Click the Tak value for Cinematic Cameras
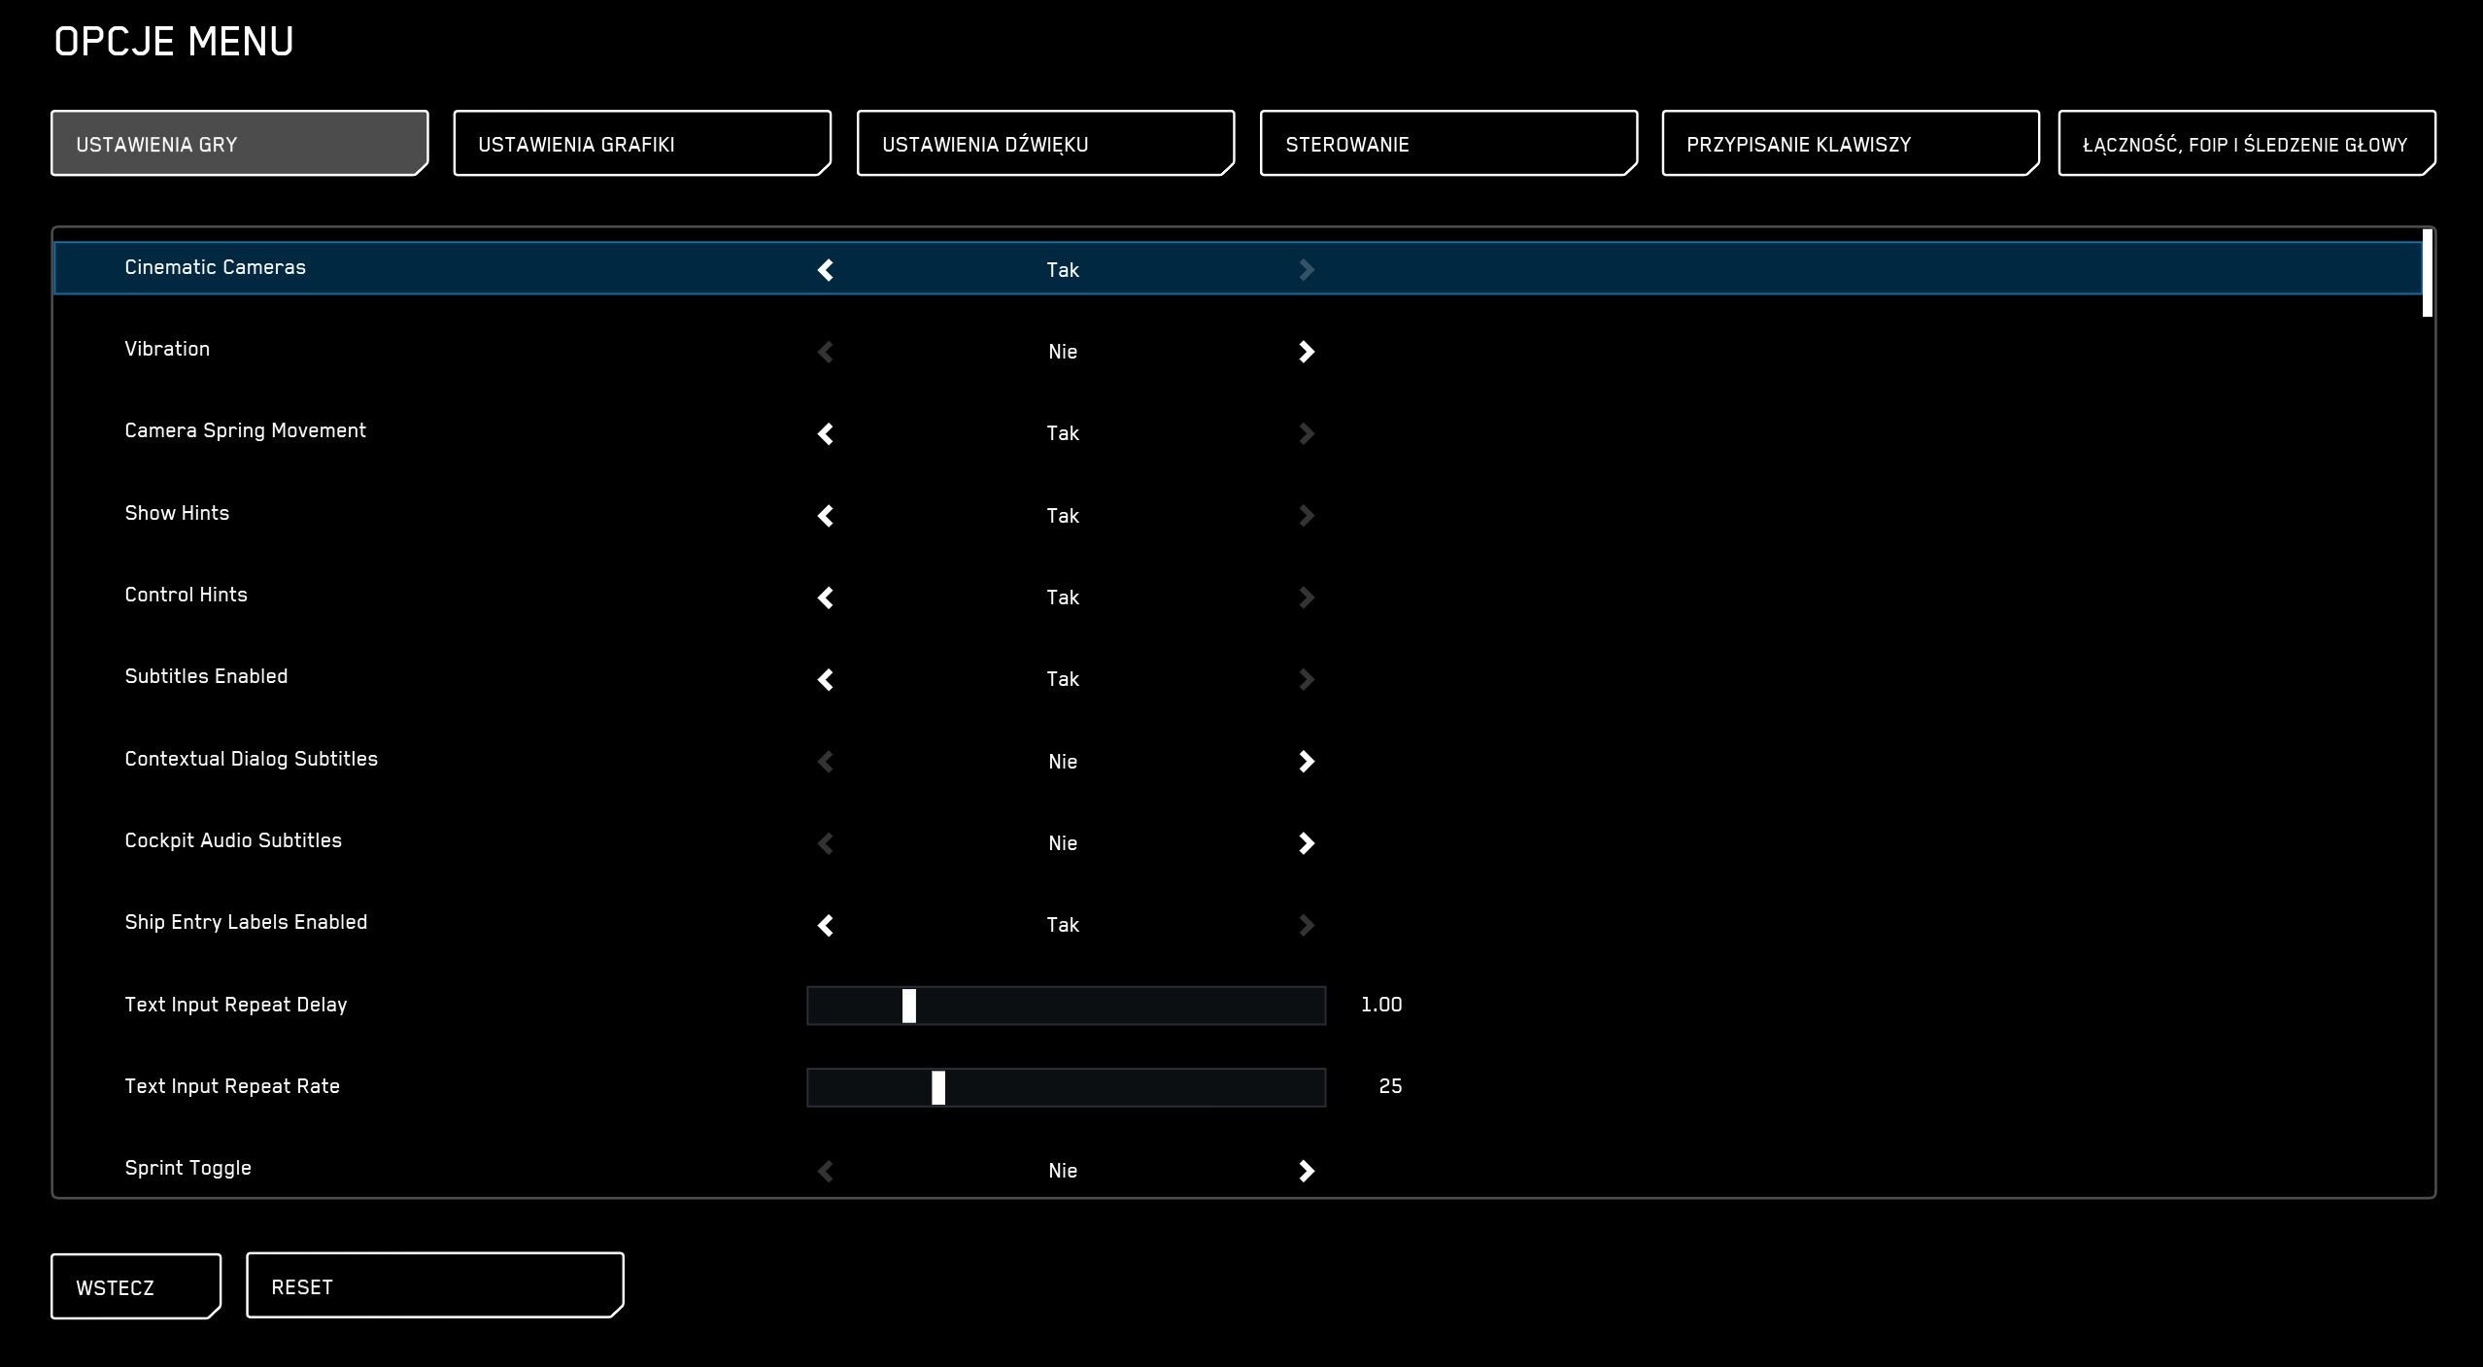 (1063, 270)
